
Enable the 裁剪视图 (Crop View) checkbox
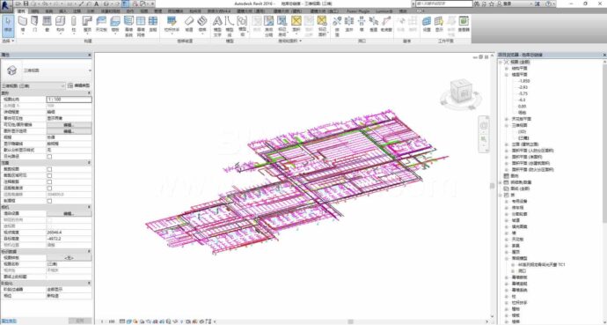[49, 169]
